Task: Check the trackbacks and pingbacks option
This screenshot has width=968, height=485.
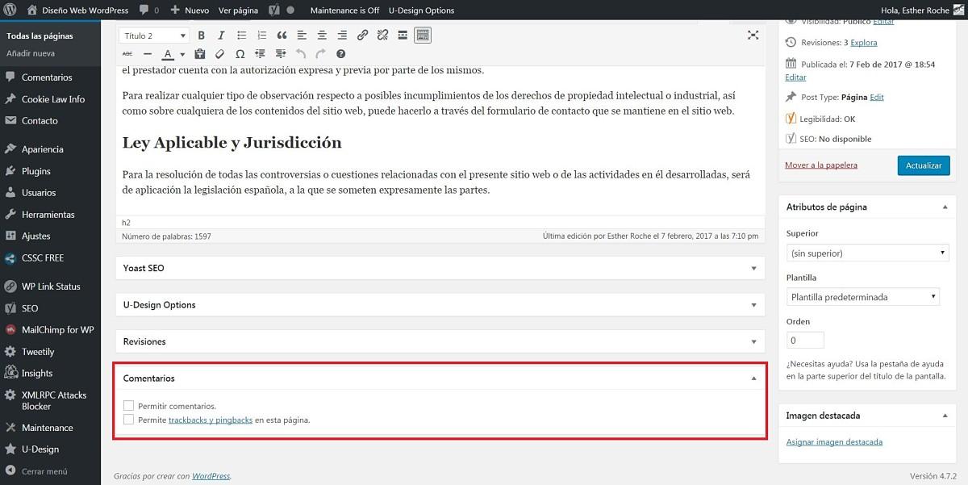Action: click(x=129, y=420)
